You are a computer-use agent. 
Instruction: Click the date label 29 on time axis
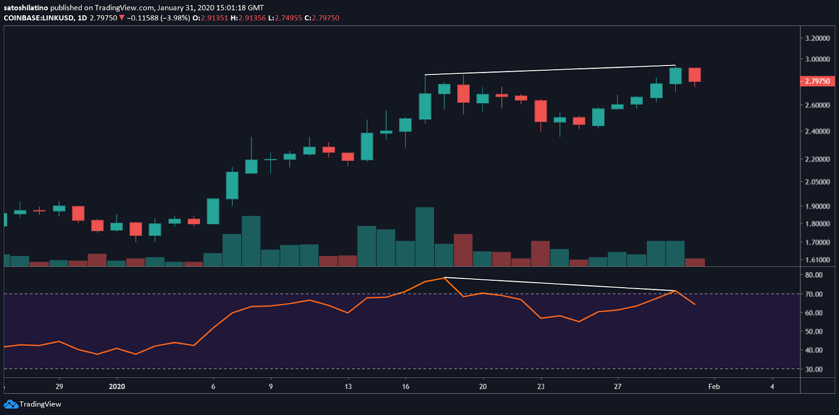point(59,387)
